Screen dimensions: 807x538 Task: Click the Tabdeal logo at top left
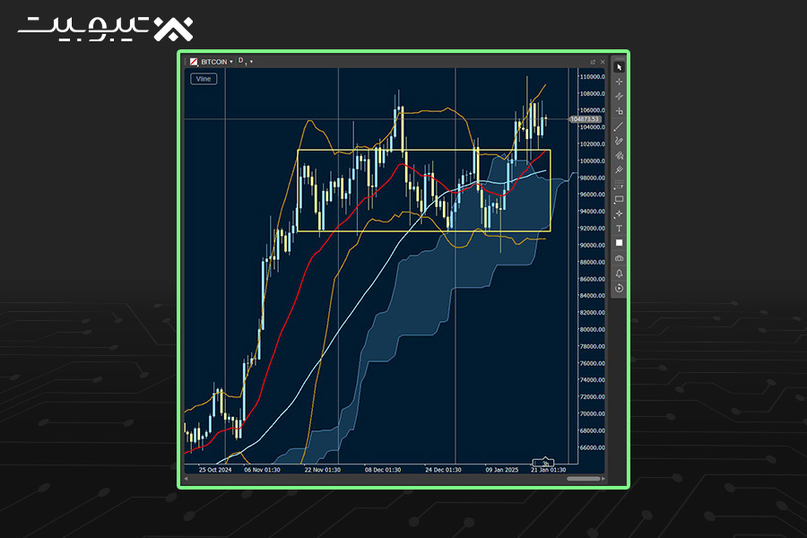click(106, 29)
